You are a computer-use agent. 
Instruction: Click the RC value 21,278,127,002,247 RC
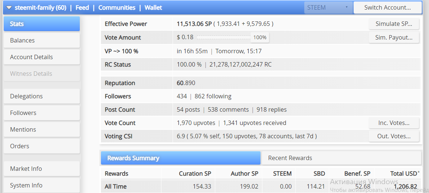tap(240, 65)
